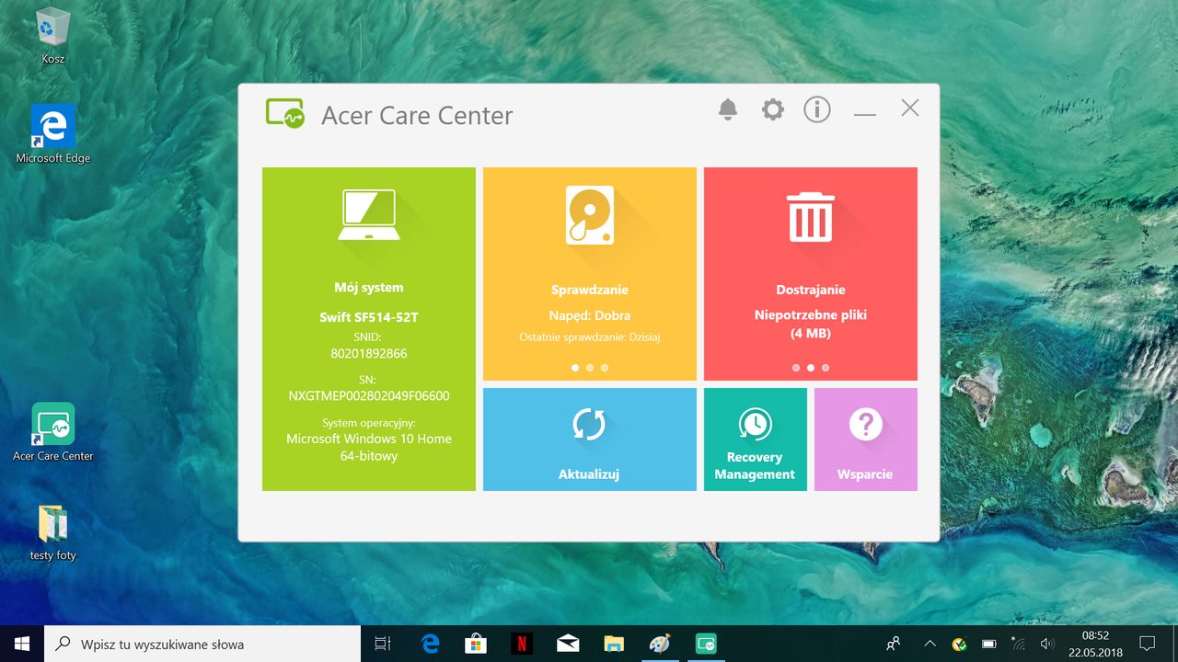Screen dimensions: 1178x662
Task: Open clock showing 08:52 22.05.2018
Action: 1095,645
